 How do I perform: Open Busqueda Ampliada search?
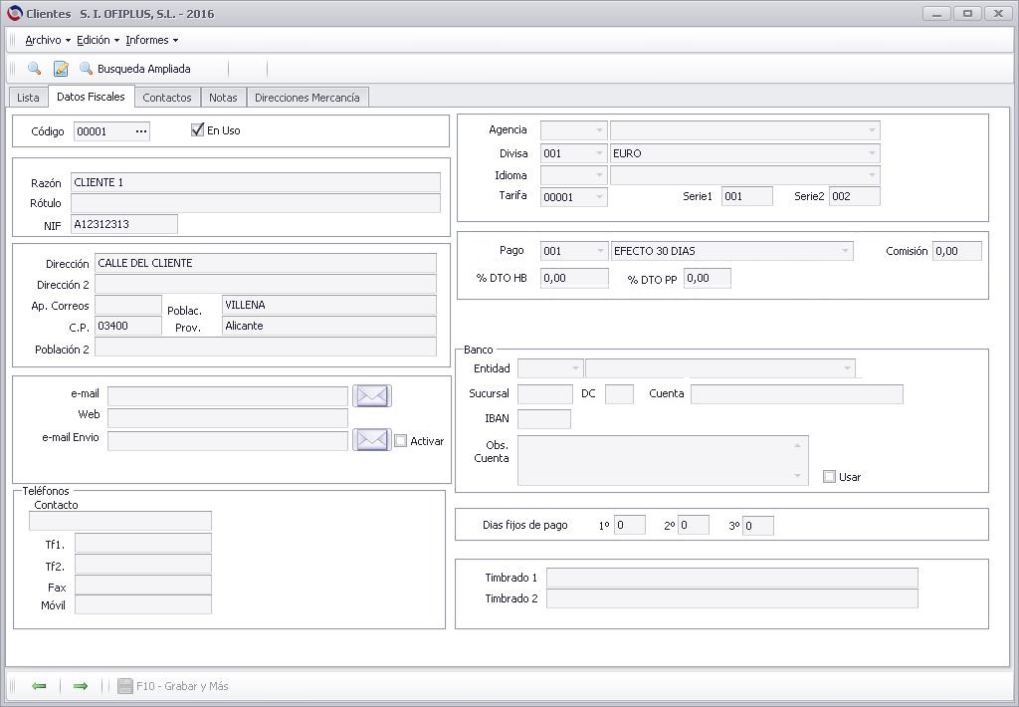pos(134,69)
